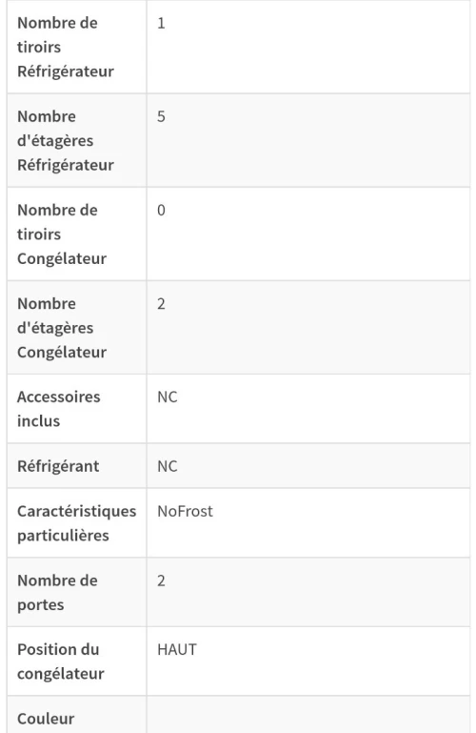Select the Réfrigérant label
This screenshot has width=476, height=733.
(x=58, y=466)
